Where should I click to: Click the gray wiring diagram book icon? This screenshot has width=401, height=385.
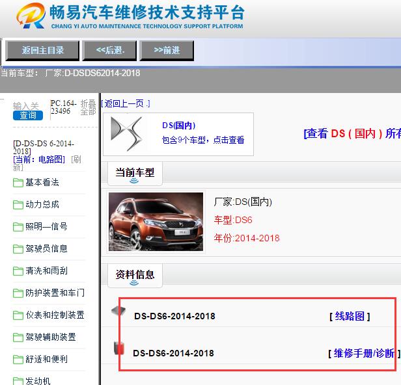[x=118, y=311]
